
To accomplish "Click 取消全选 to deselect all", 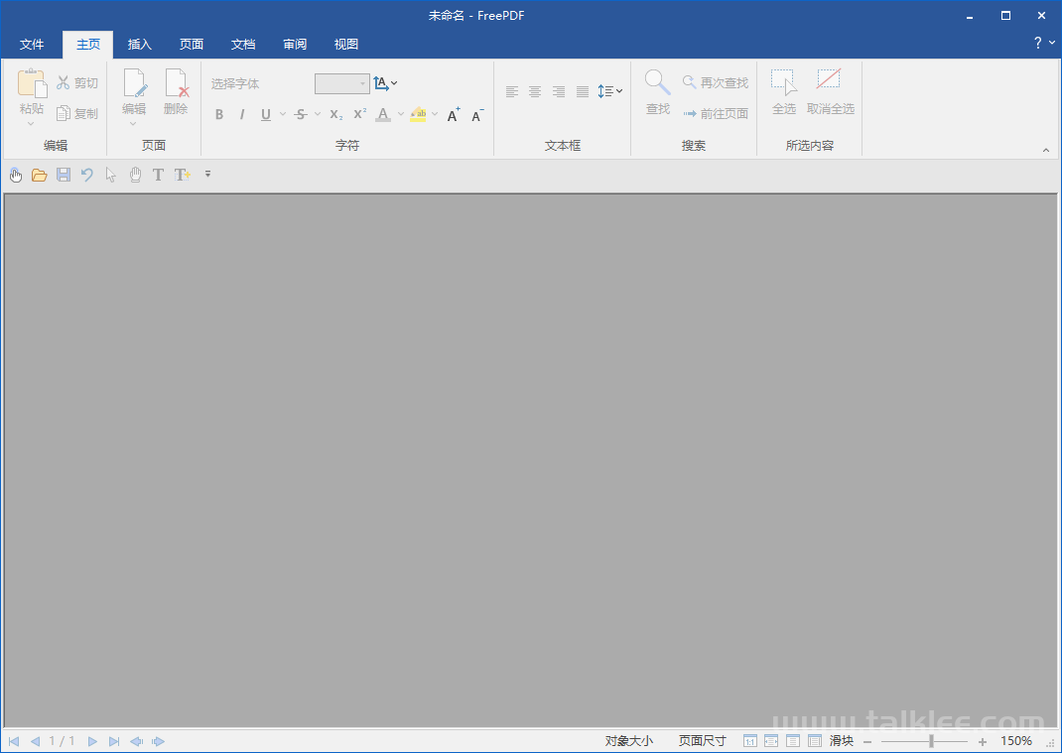I will pos(830,91).
